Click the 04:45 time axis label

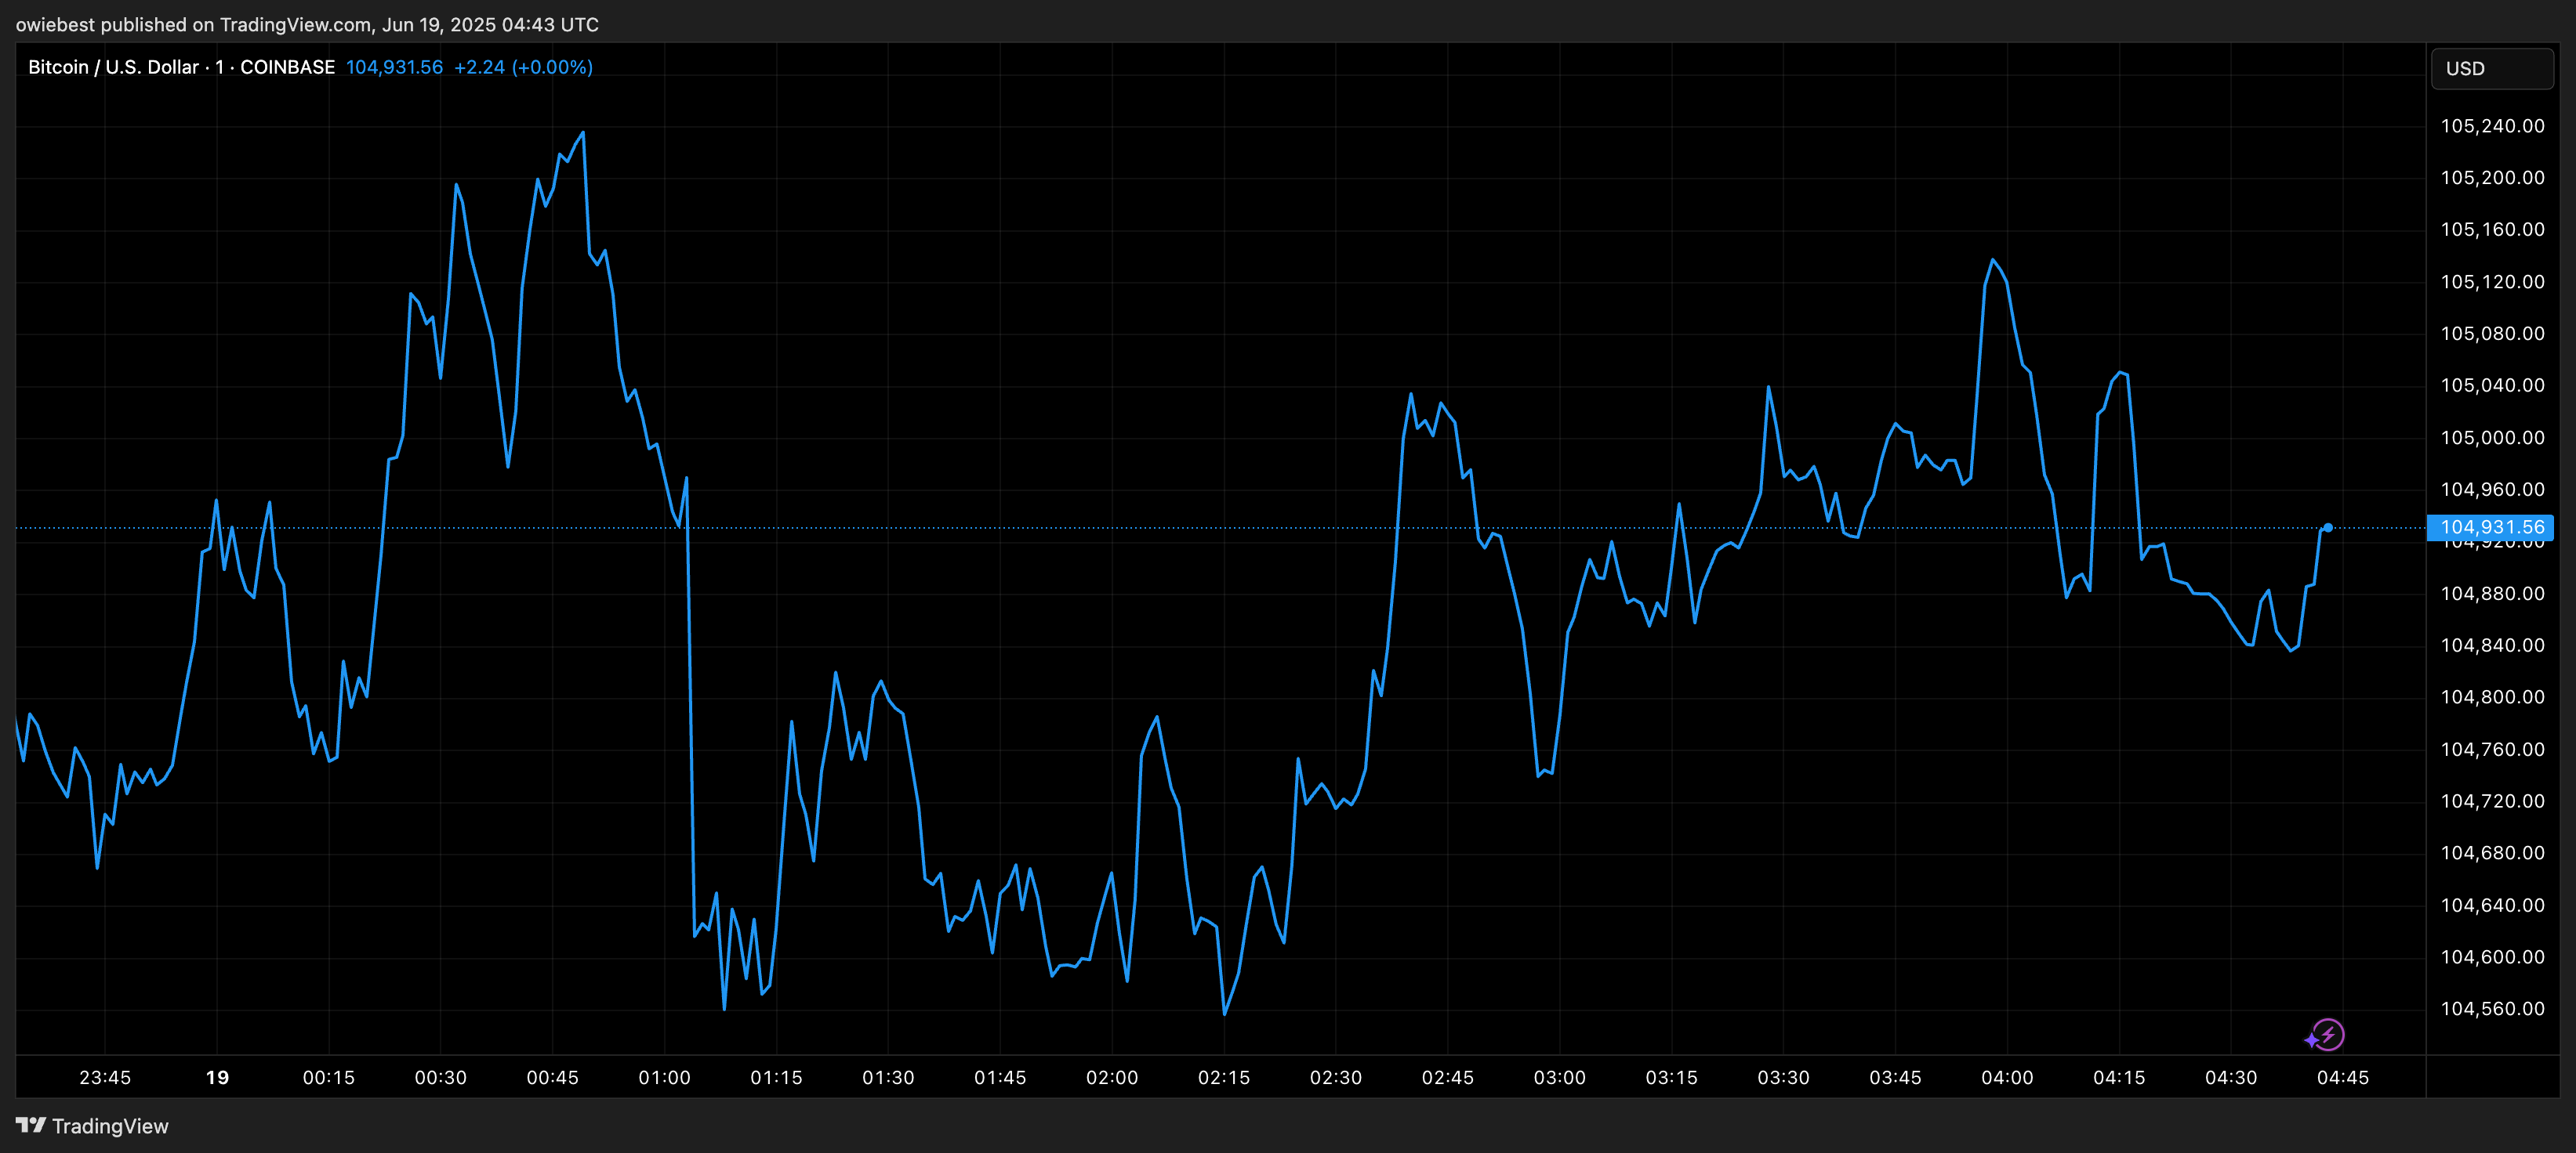tap(2342, 1078)
